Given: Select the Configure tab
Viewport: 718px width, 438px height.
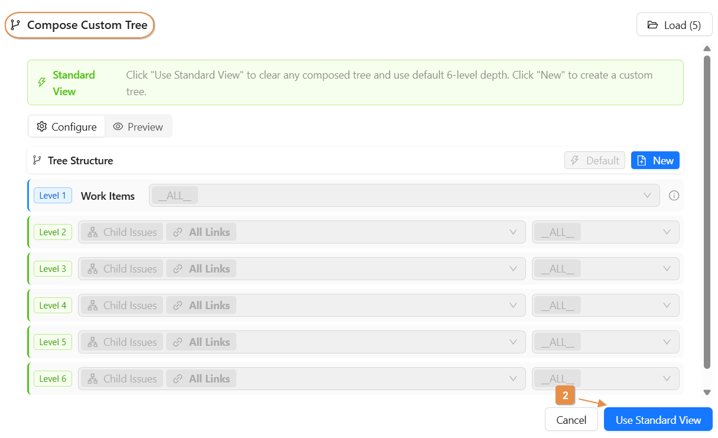Looking at the screenshot, I should 67,126.
